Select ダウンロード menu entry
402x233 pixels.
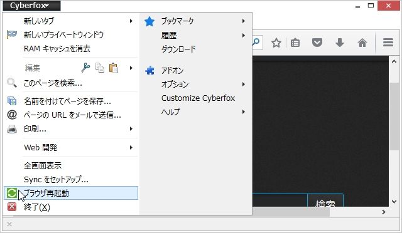point(196,49)
